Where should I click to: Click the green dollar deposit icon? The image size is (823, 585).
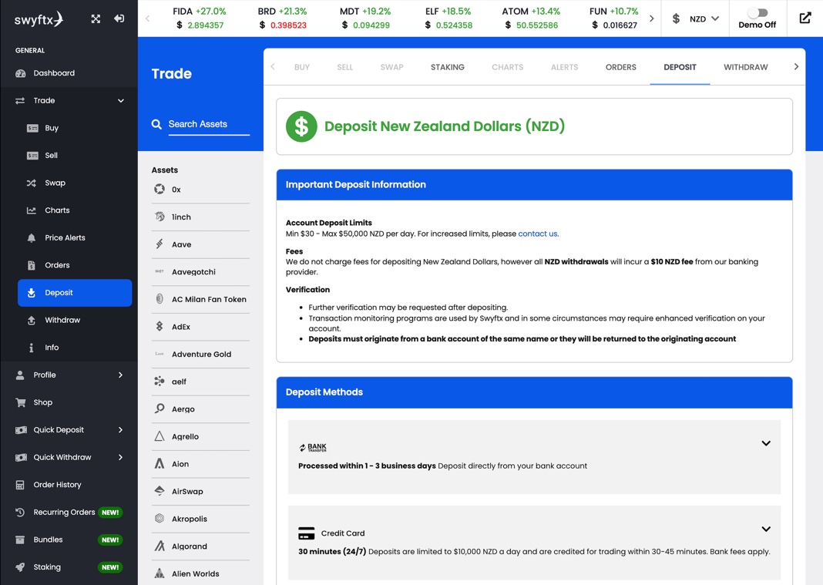(x=301, y=126)
